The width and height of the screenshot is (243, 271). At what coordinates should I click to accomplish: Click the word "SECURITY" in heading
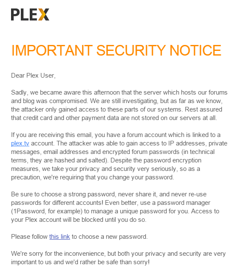coord(131,50)
